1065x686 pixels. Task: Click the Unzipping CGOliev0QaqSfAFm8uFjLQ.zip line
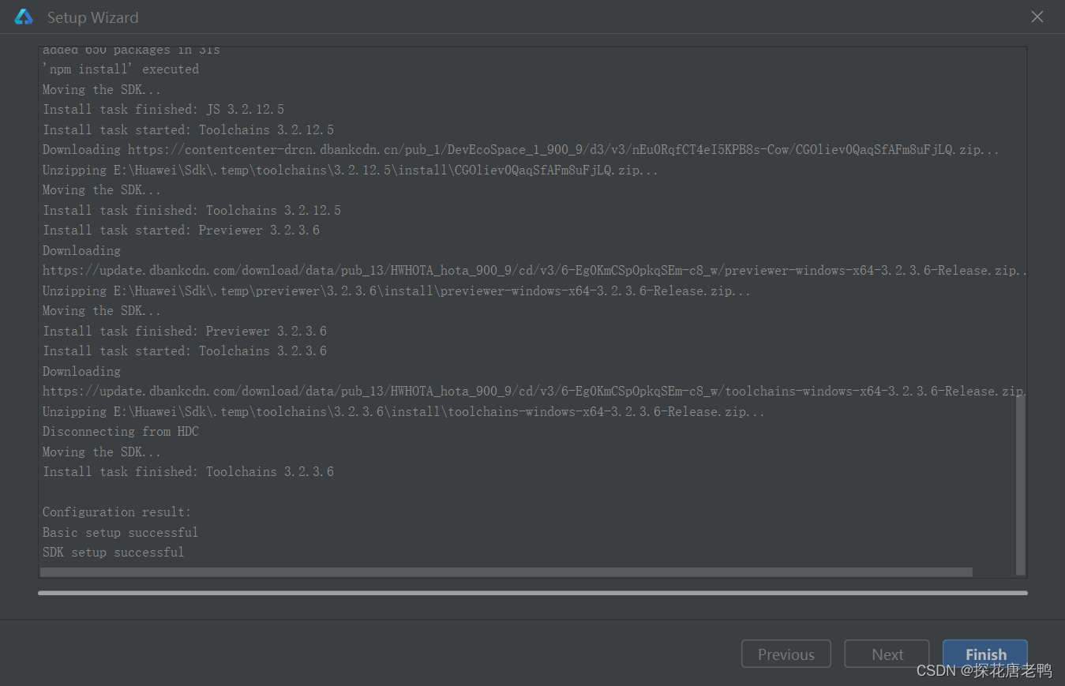[x=350, y=170]
